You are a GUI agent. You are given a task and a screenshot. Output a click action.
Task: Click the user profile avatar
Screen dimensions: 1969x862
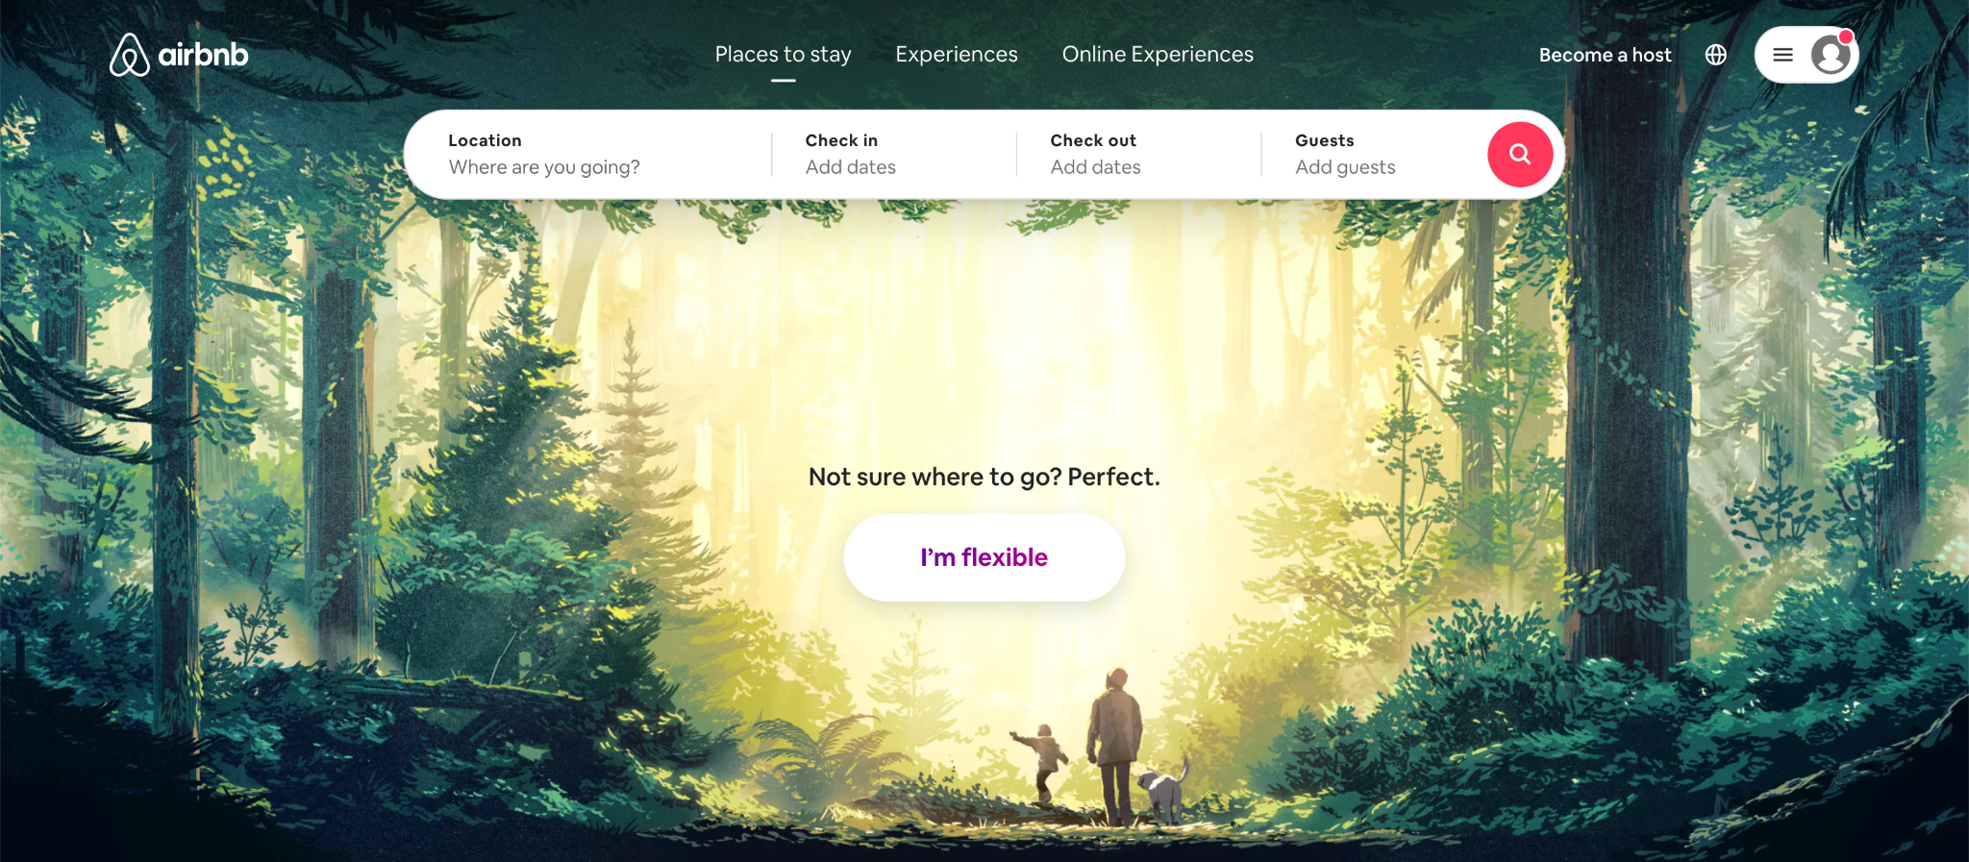(1831, 55)
